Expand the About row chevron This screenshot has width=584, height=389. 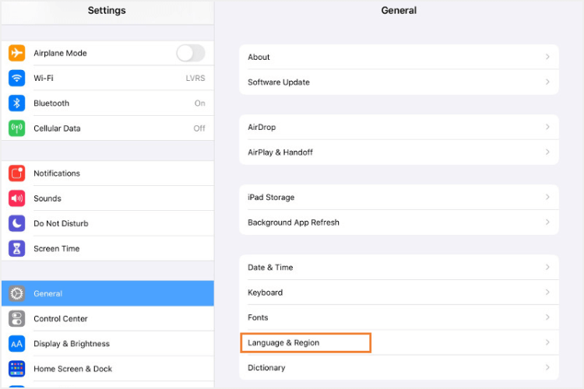pyautogui.click(x=547, y=57)
